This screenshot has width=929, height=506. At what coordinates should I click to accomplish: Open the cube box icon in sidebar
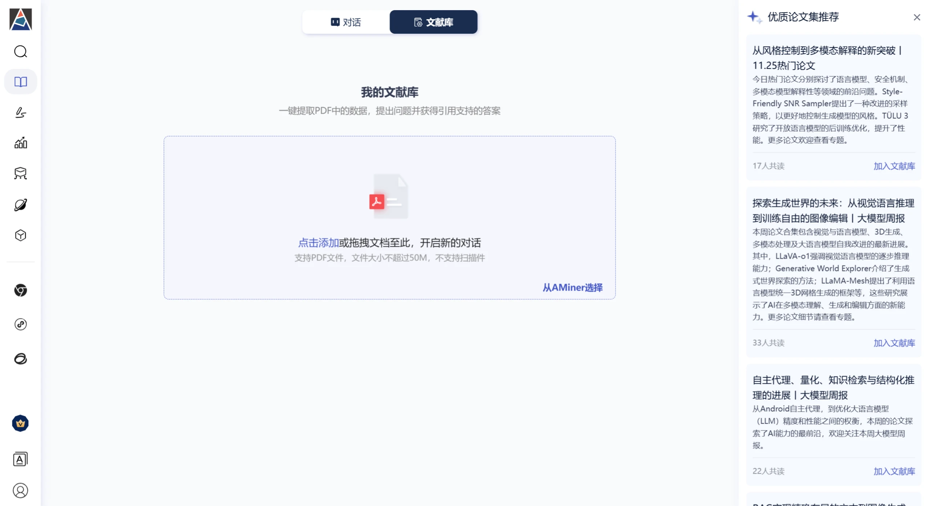pyautogui.click(x=20, y=235)
